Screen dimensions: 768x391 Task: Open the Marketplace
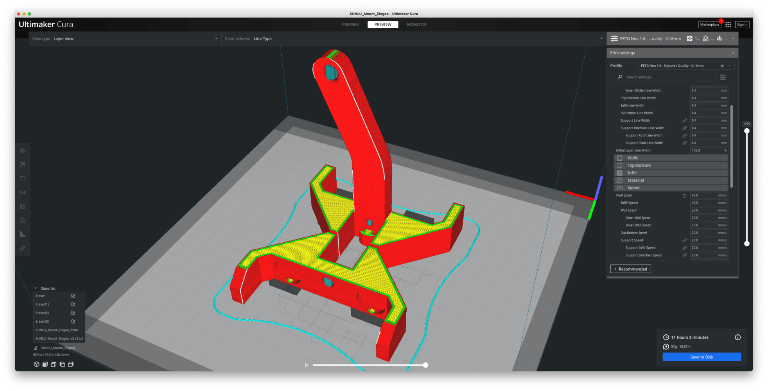click(710, 25)
